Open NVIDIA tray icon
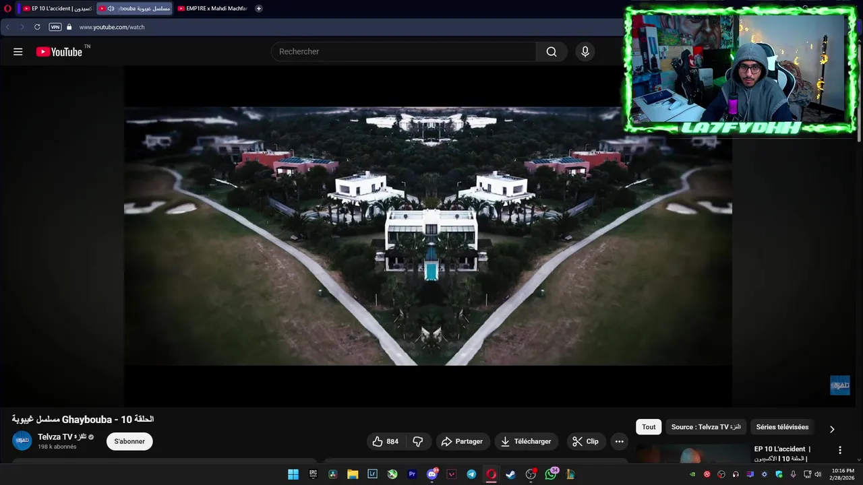 692,474
